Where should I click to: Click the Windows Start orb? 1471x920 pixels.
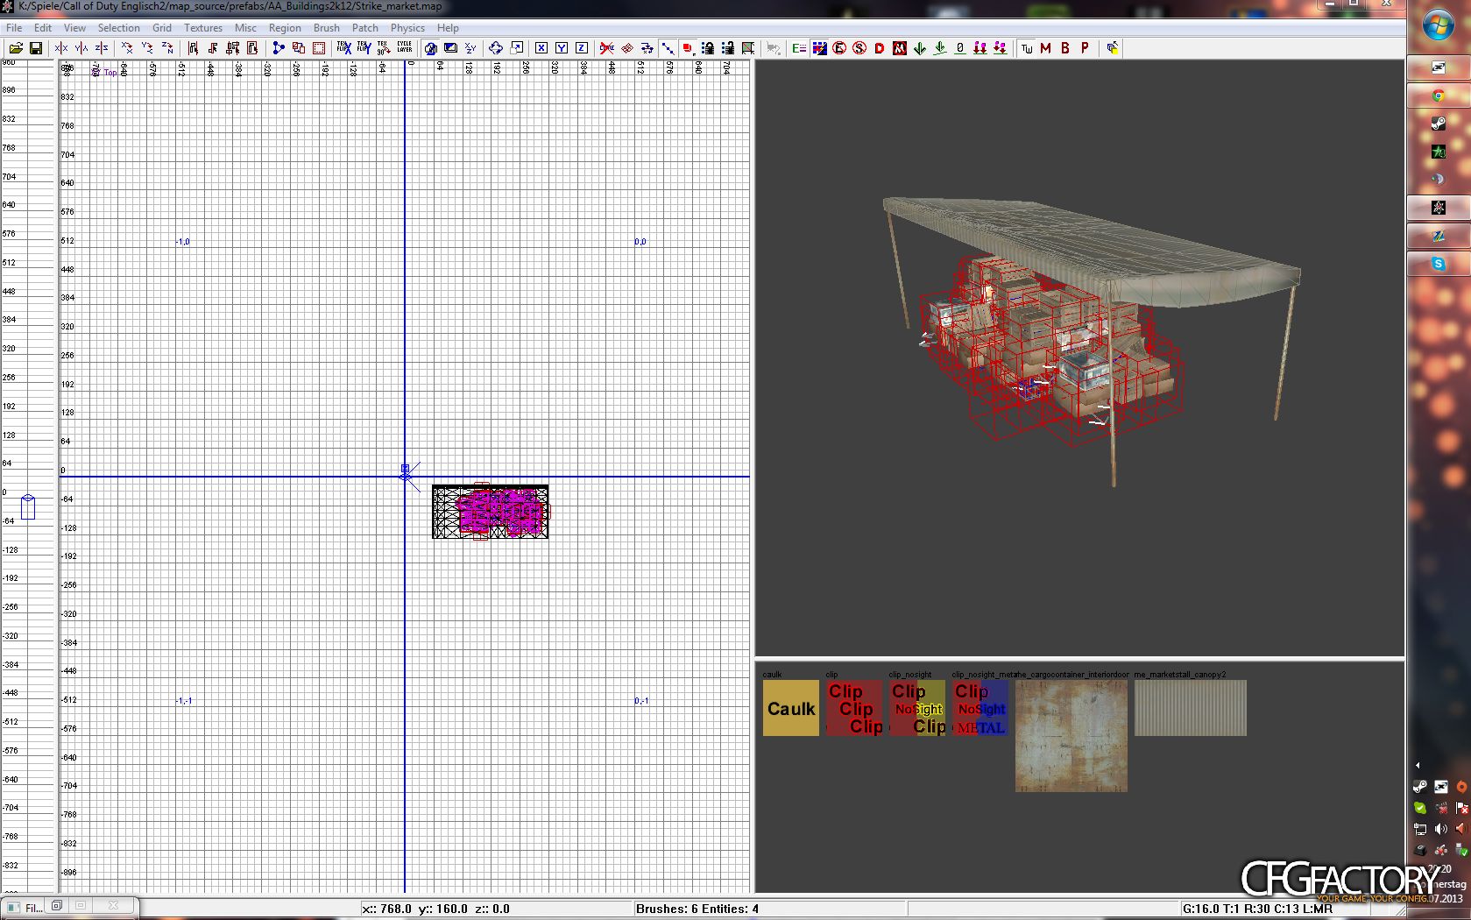click(1438, 25)
